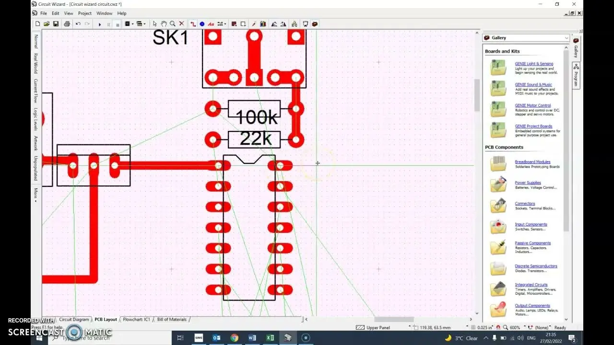Toggle Unpopulated view style tab
The width and height of the screenshot is (614, 345).
35,168
